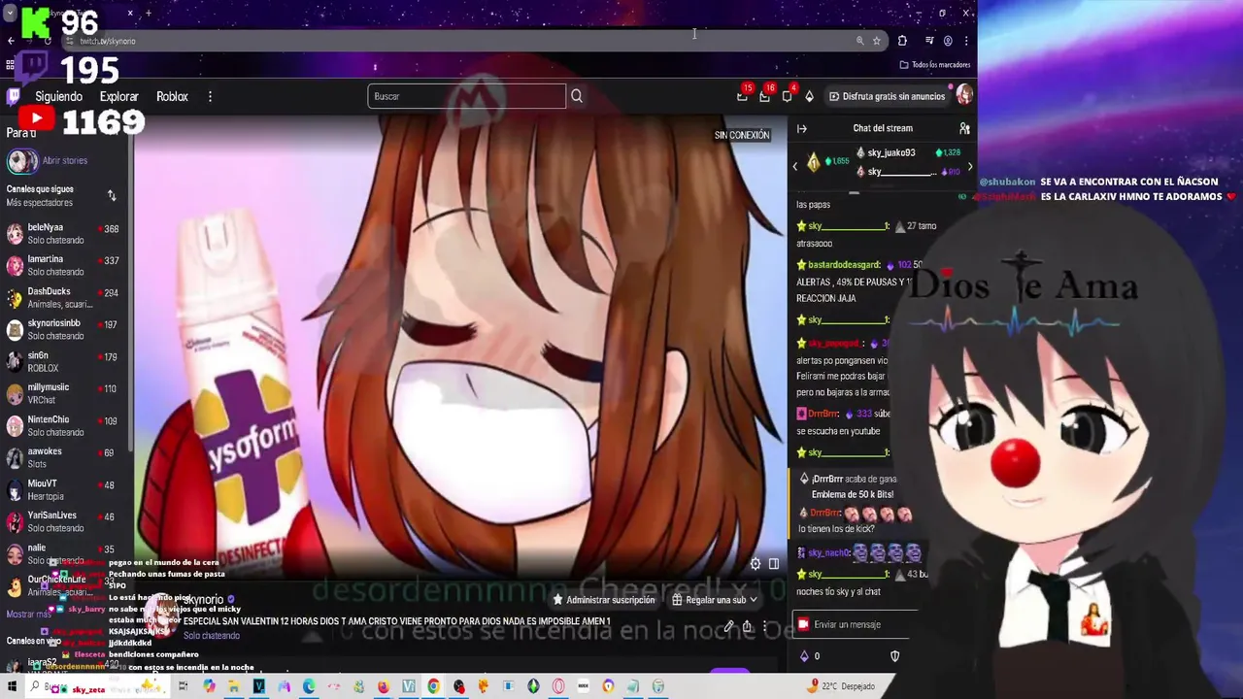
Task: Open the NintenChio channel
Action: [62, 426]
